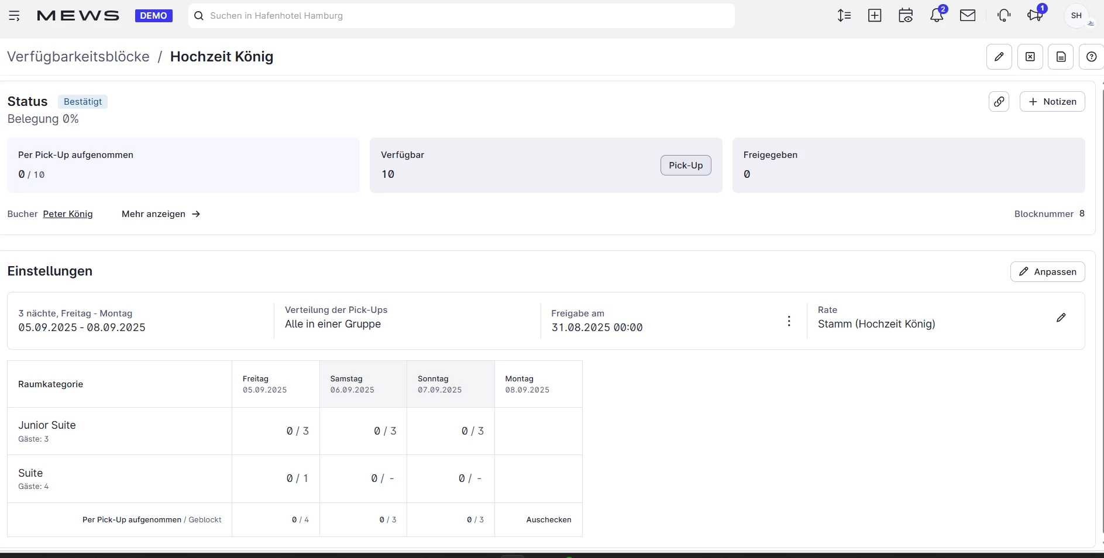
Task: Expand details with Mehr anzeigen
Action: [161, 214]
